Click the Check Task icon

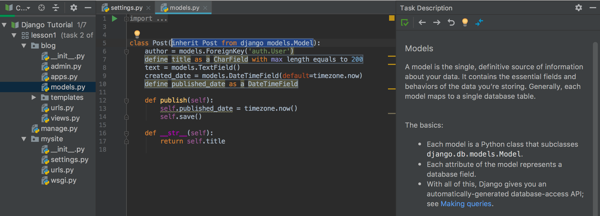click(405, 22)
